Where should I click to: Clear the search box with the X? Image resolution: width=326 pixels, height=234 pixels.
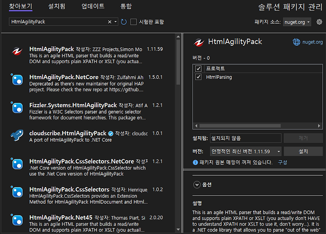tap(110, 22)
